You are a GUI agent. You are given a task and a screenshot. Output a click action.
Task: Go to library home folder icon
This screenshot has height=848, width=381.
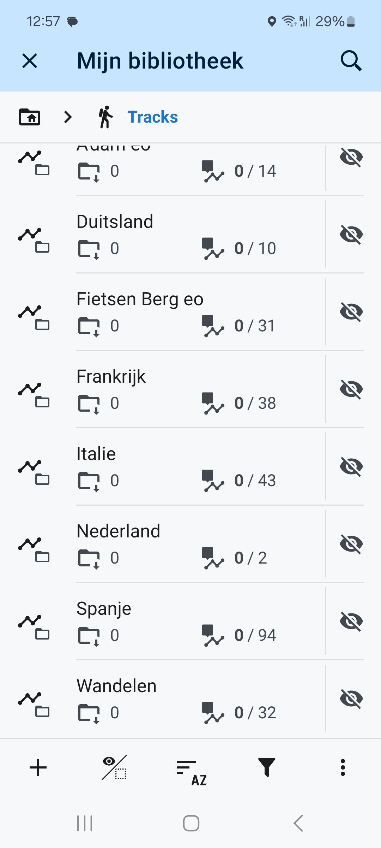[x=30, y=117]
